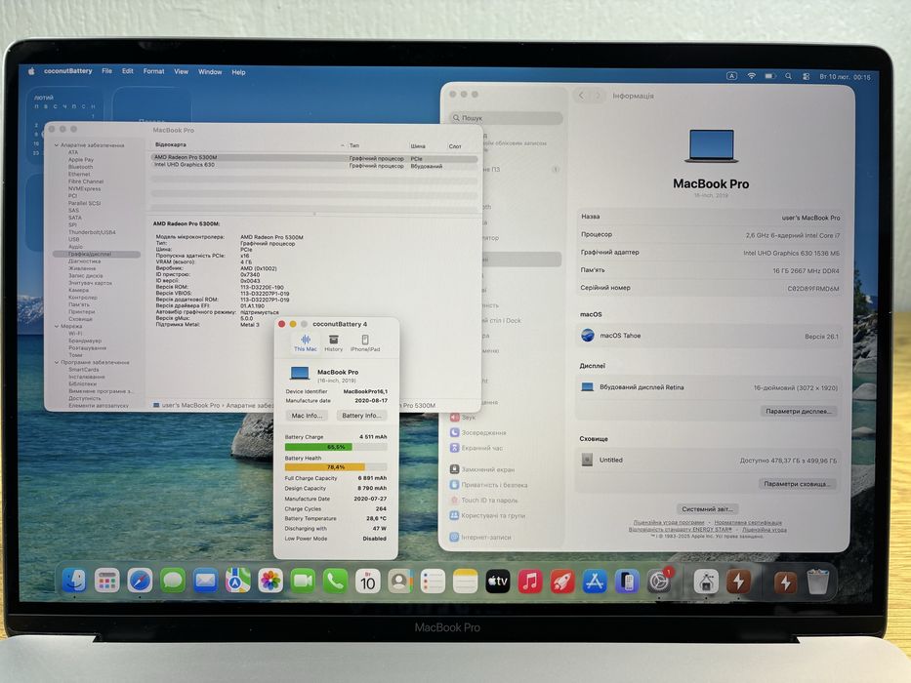Click the Параметри дисплея... button

(x=799, y=411)
